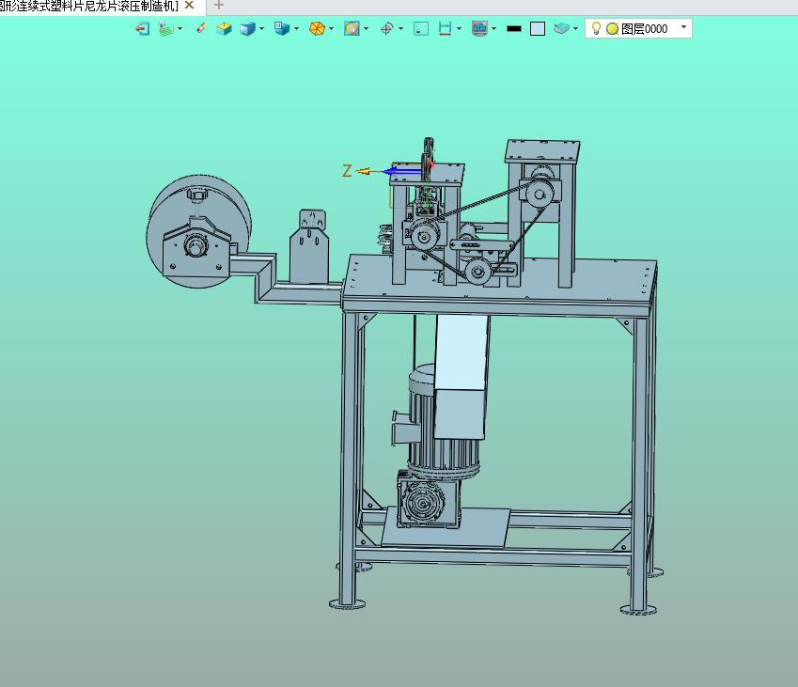Click the black line color swatch

tap(514, 29)
